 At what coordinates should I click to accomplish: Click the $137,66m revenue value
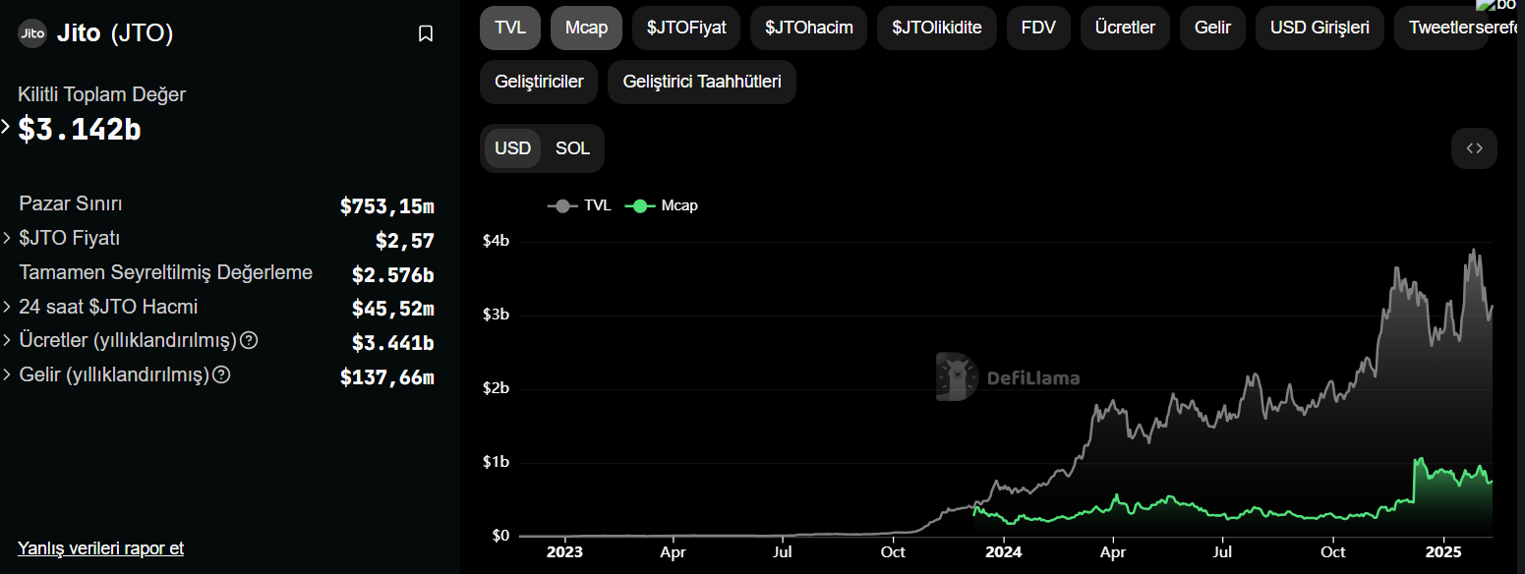[x=386, y=377]
